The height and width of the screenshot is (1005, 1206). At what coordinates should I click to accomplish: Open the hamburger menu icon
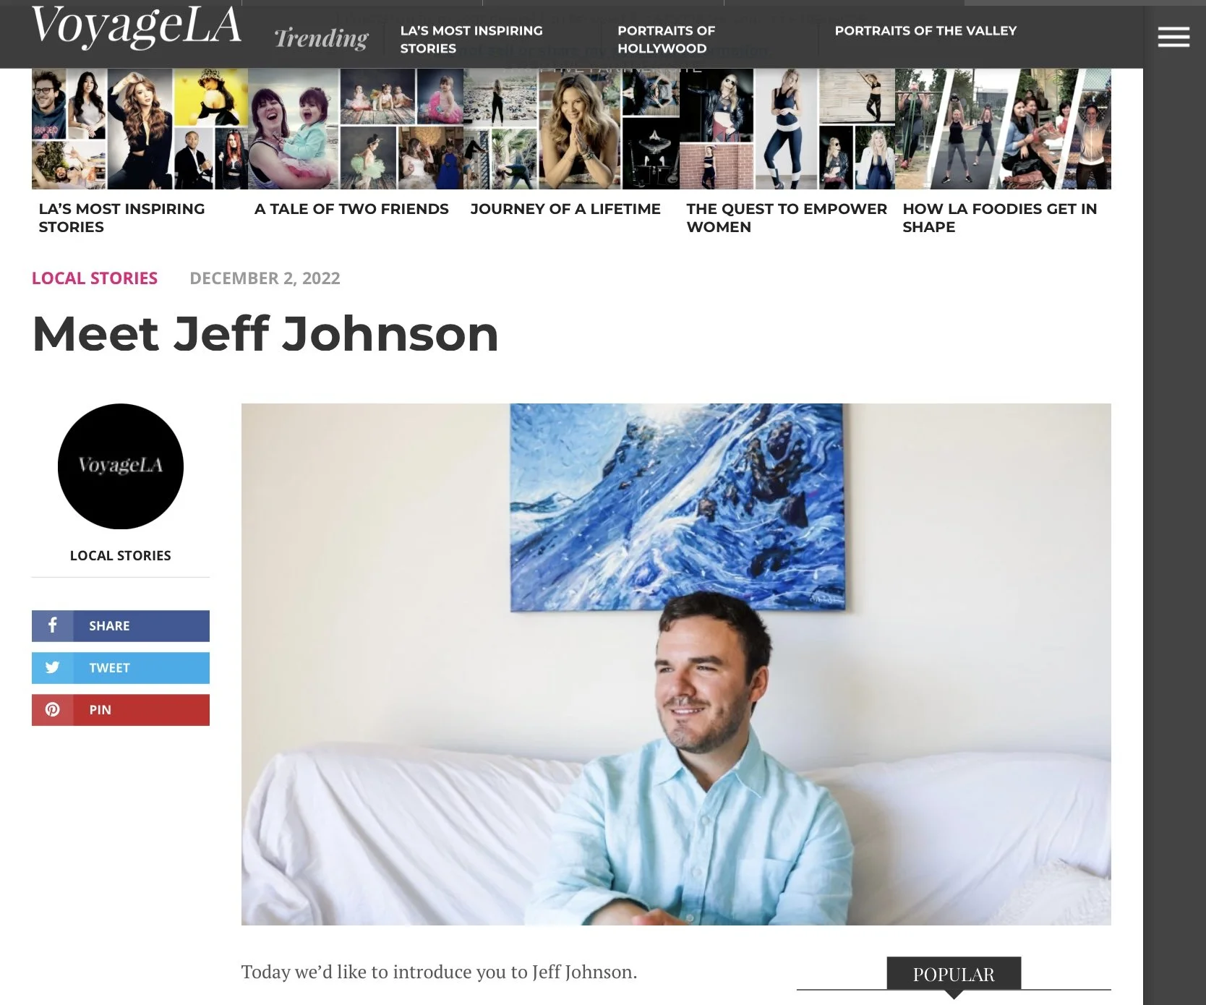(1173, 36)
